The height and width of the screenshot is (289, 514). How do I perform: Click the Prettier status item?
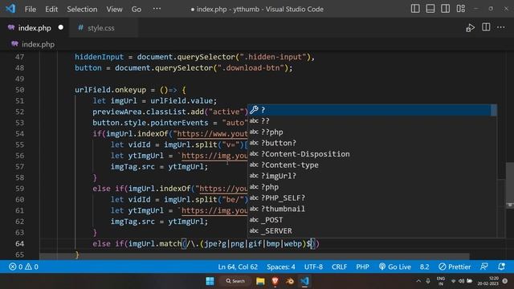(455, 267)
